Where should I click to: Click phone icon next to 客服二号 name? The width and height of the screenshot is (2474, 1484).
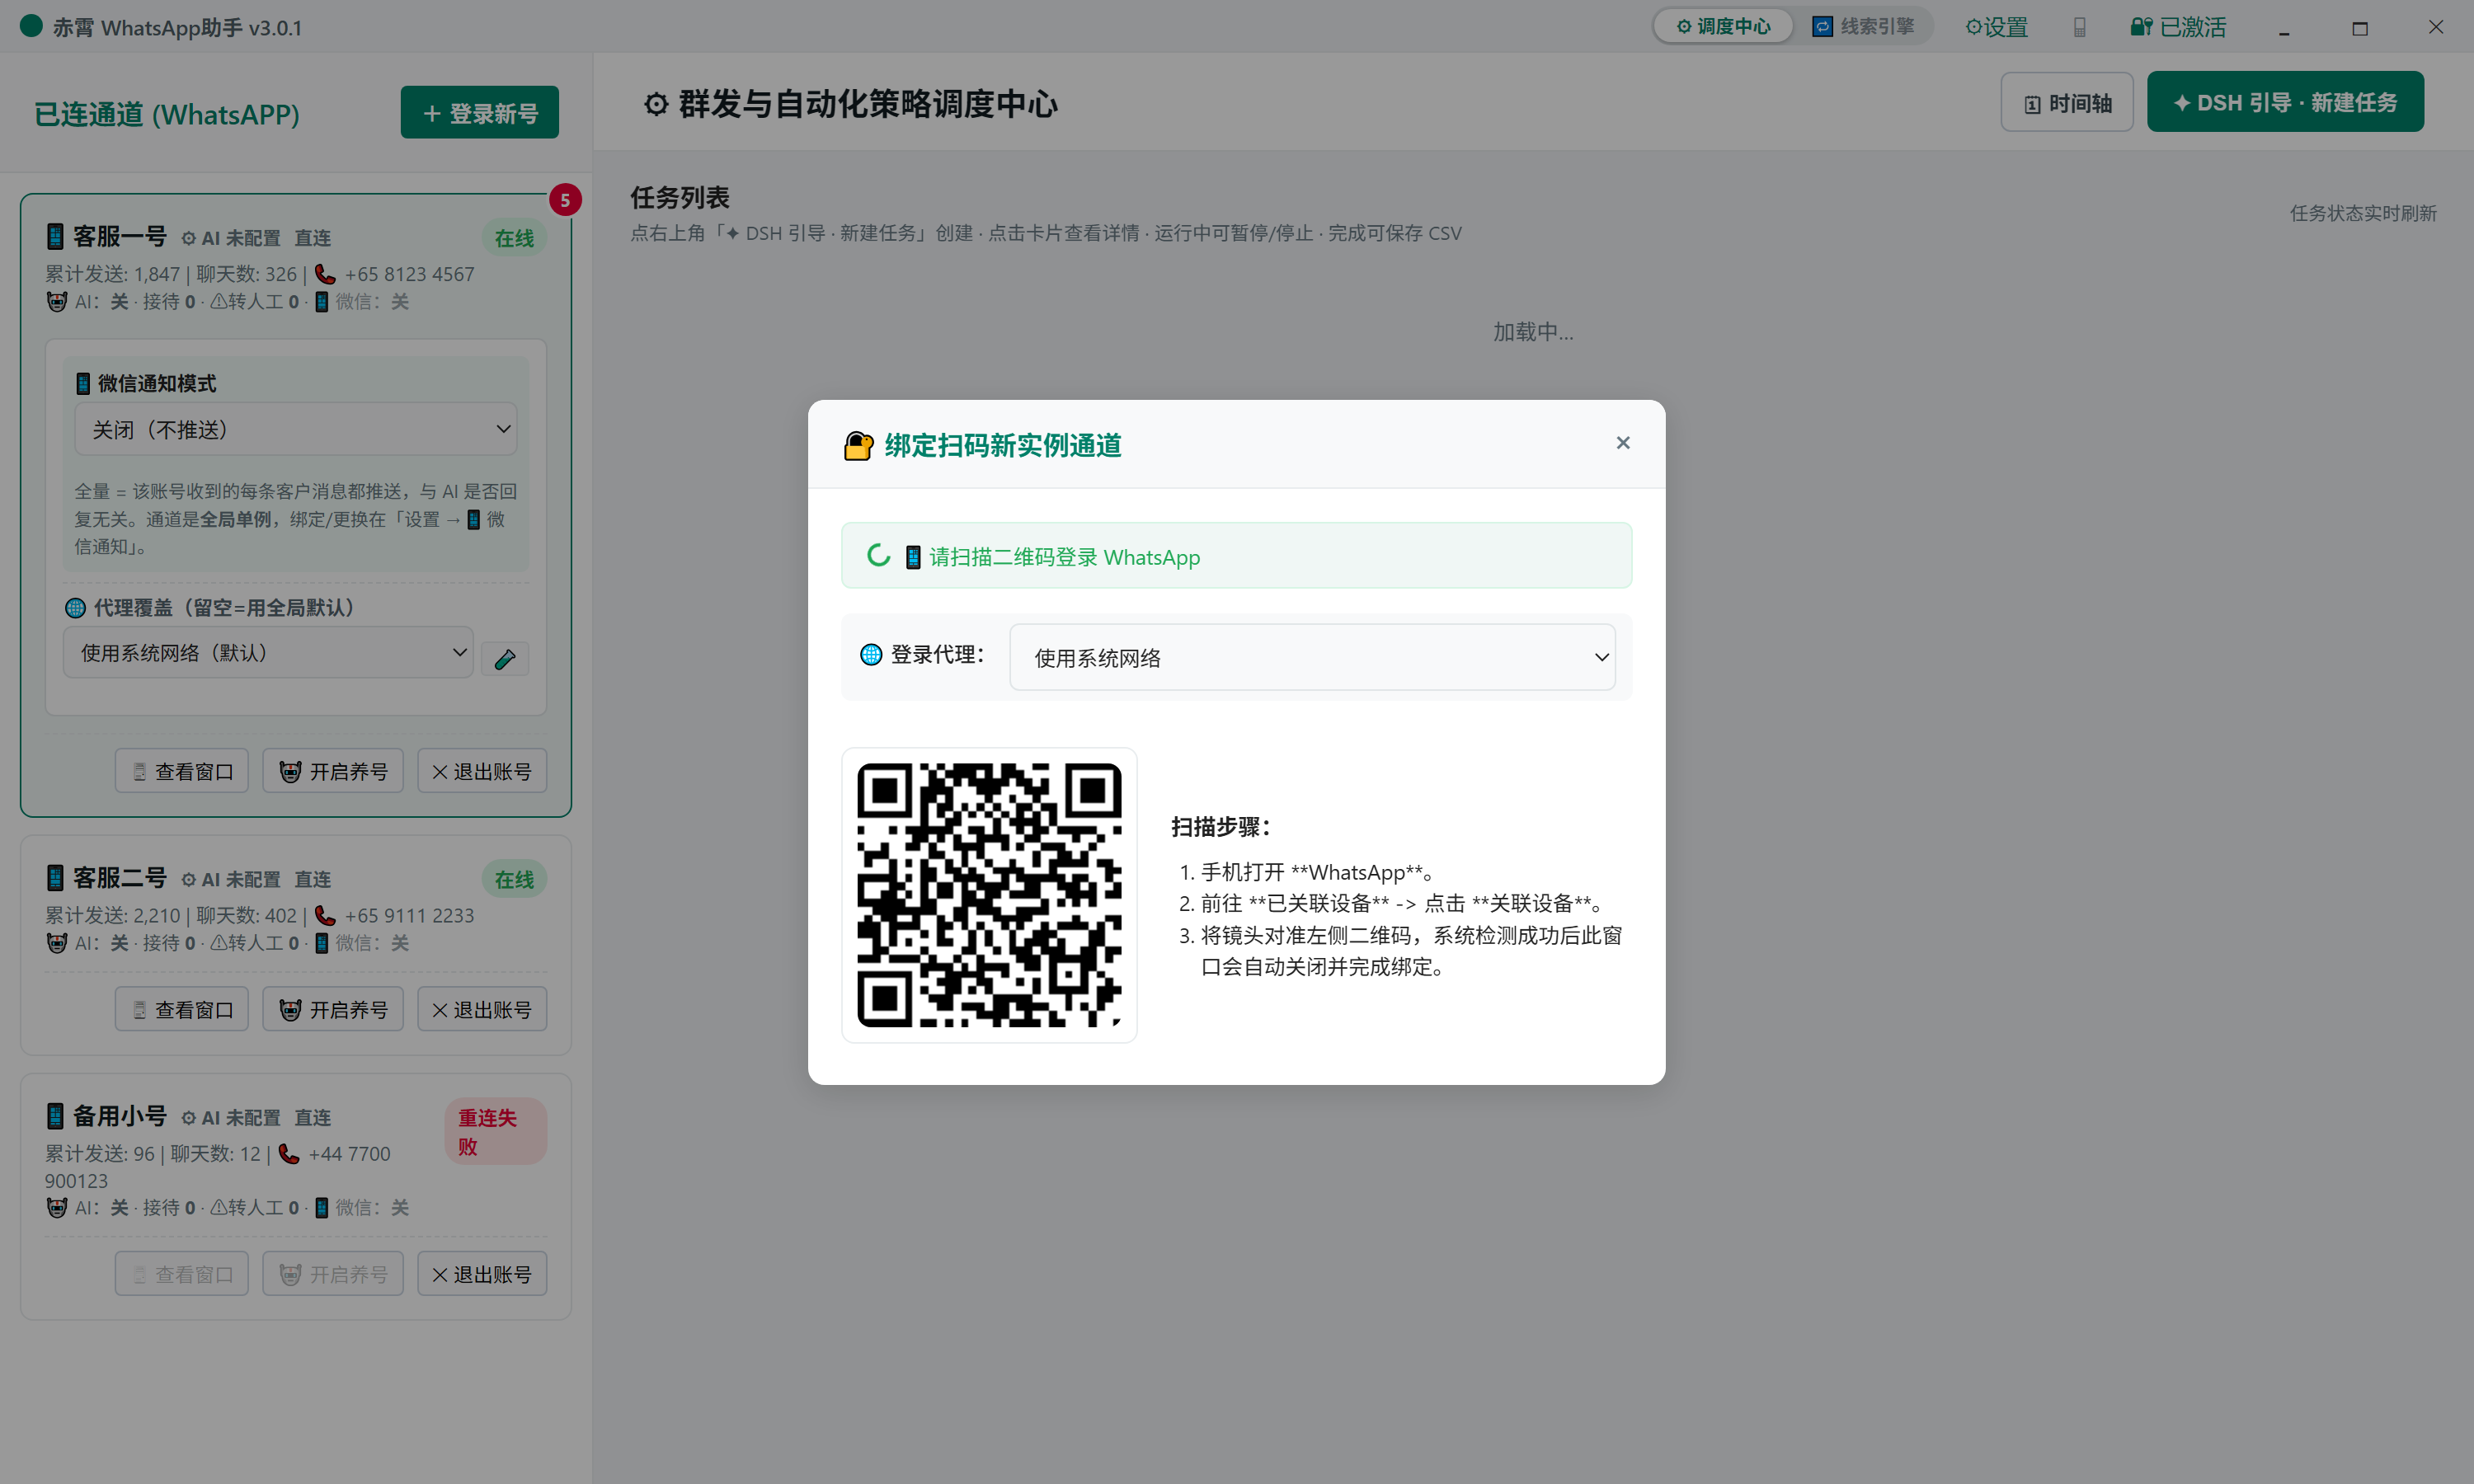coord(55,878)
